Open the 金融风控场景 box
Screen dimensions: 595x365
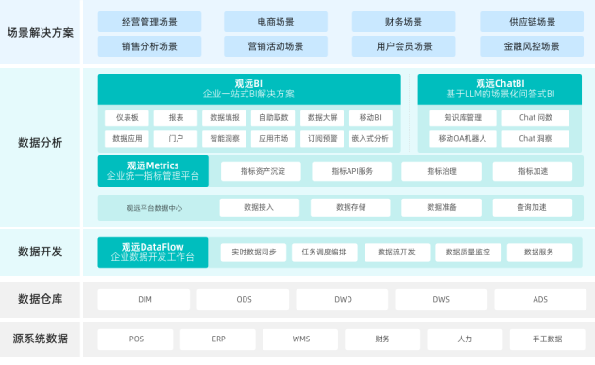532,46
